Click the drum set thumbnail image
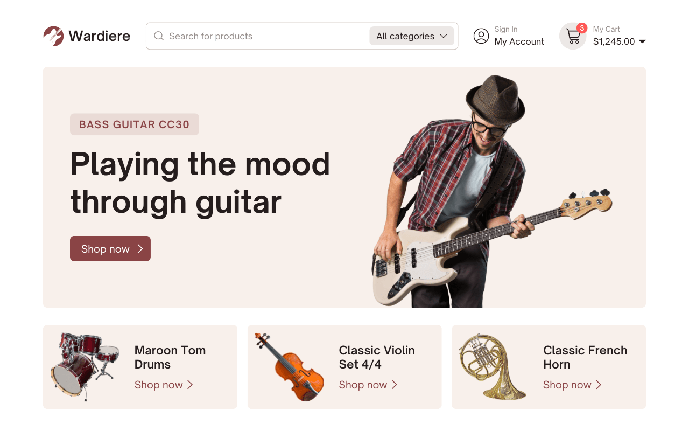 pyautogui.click(x=86, y=366)
